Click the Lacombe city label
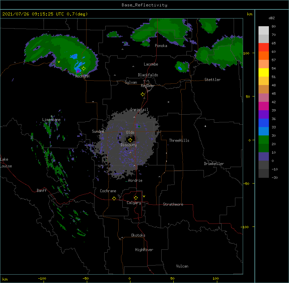This screenshot has width=289, height=283. [x=151, y=64]
